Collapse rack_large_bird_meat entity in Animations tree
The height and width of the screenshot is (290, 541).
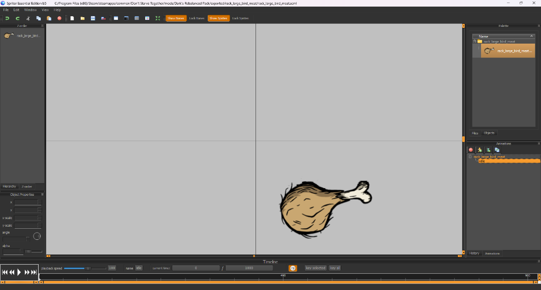470,157
